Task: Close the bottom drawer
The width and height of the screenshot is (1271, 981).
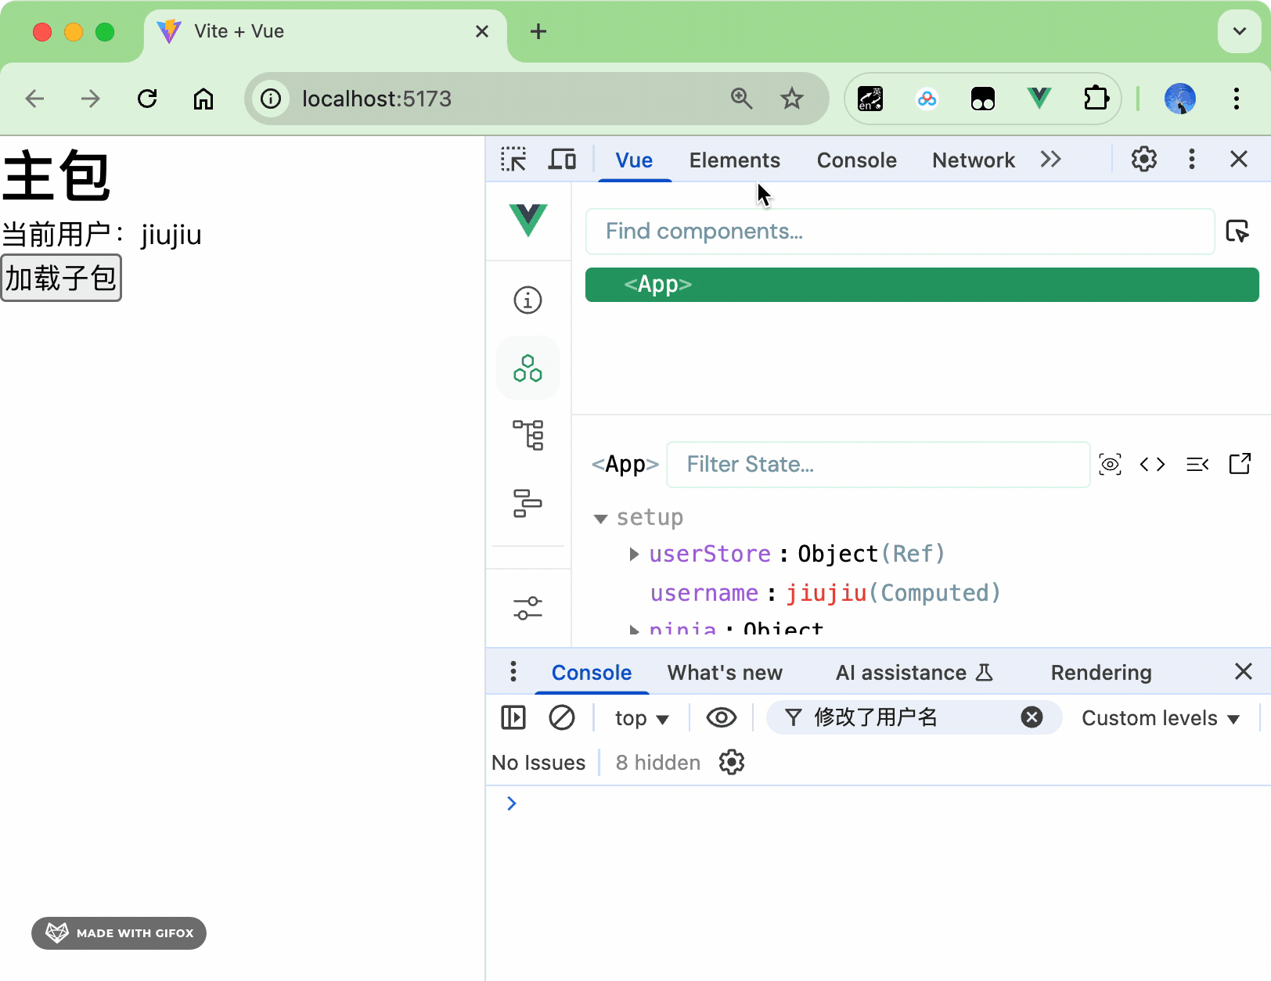Action: point(1244,672)
